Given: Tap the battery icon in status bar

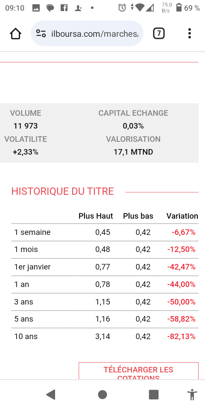Looking at the screenshot, I should click(x=179, y=8).
